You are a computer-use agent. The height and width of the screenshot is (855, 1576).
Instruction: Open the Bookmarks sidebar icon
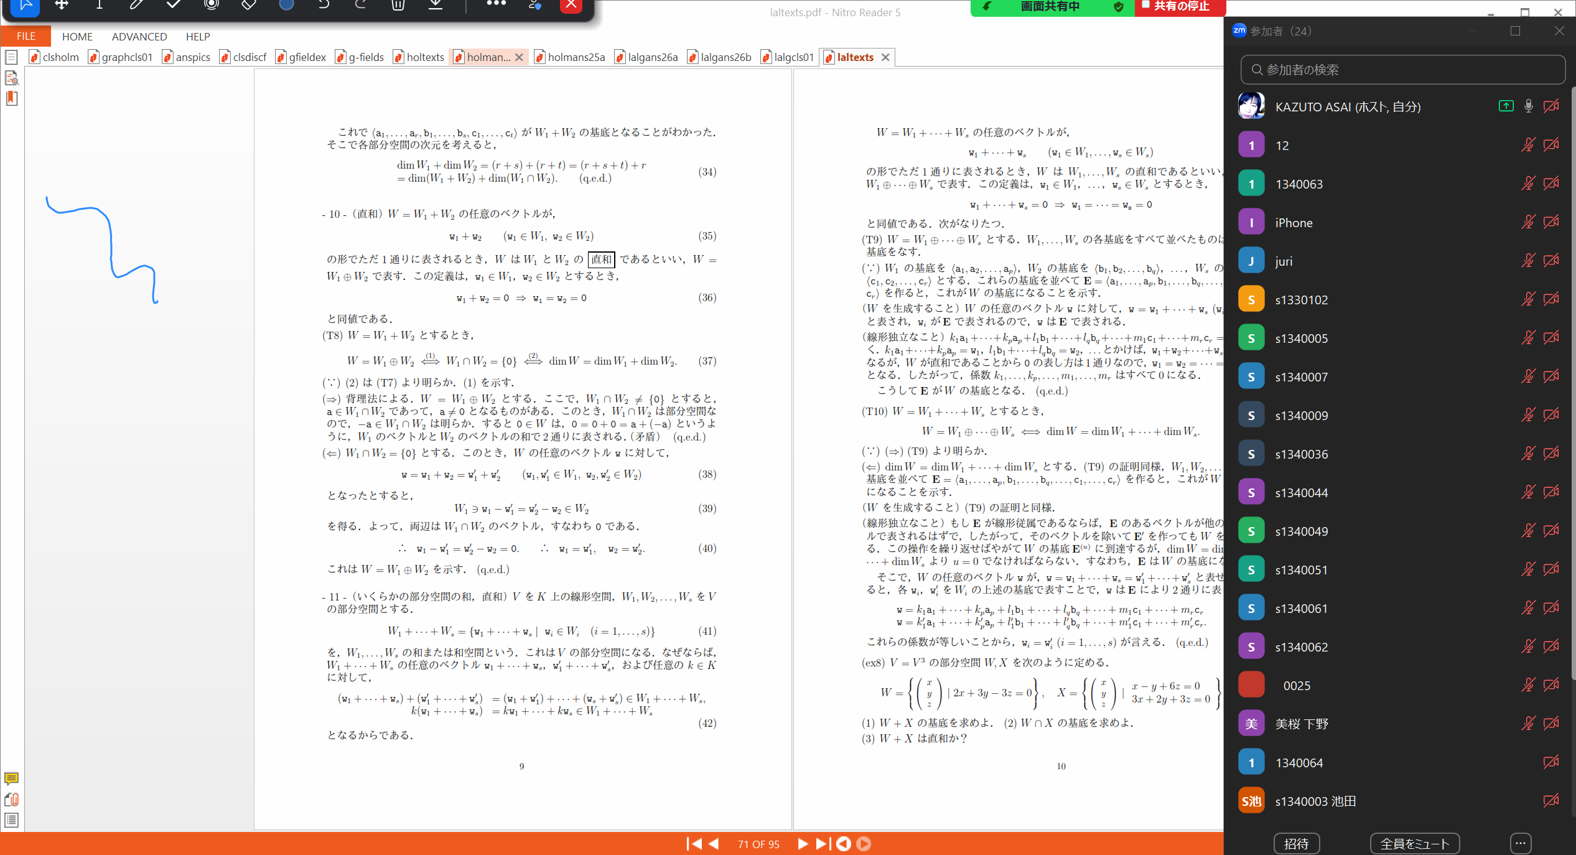coord(11,98)
